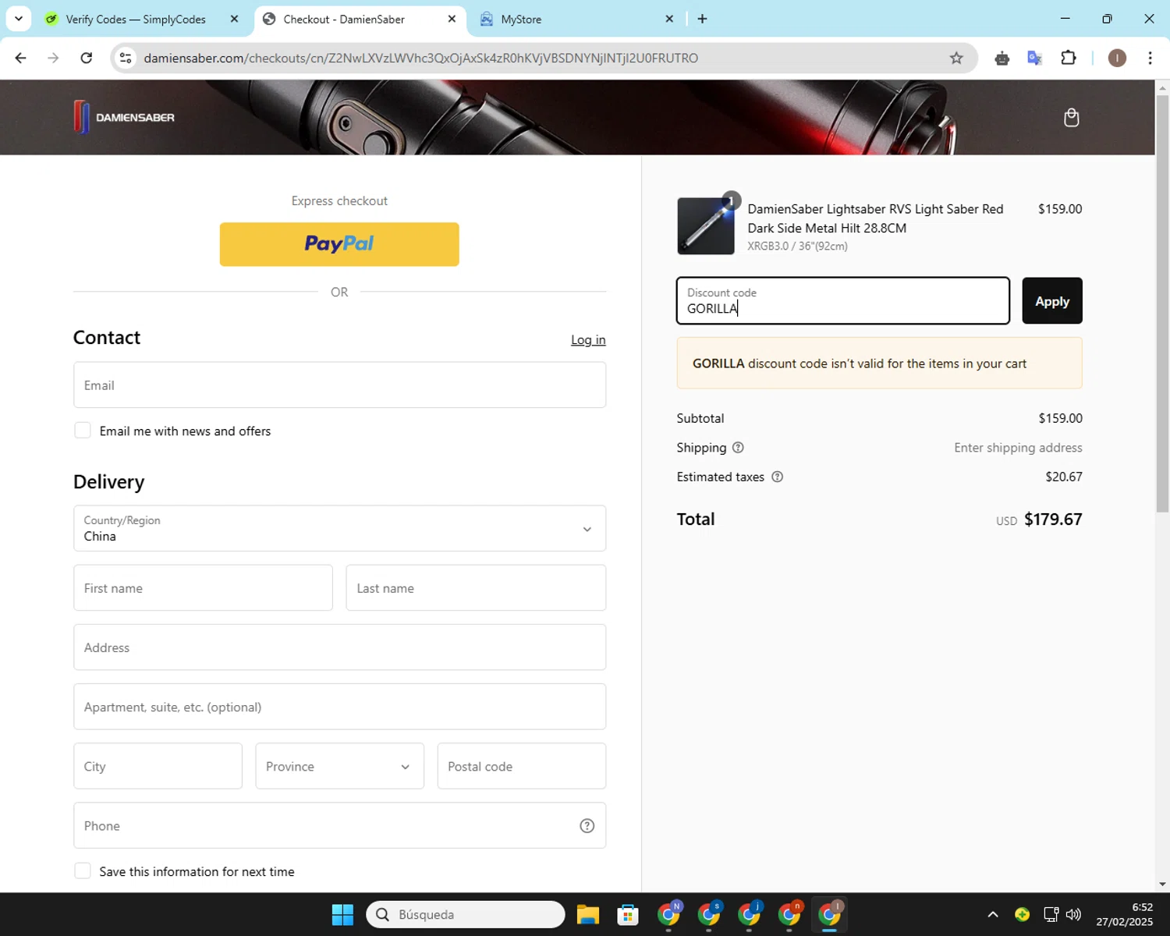Open the volume control in tray
This screenshot has height=936, width=1170.
click(x=1073, y=914)
